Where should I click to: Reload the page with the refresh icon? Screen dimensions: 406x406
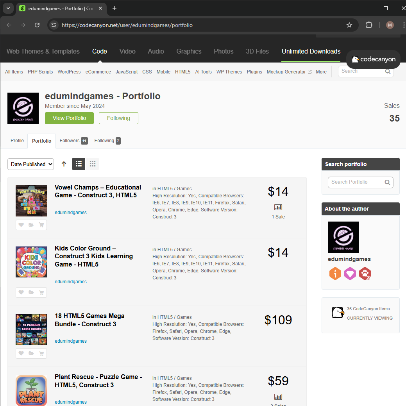click(37, 25)
